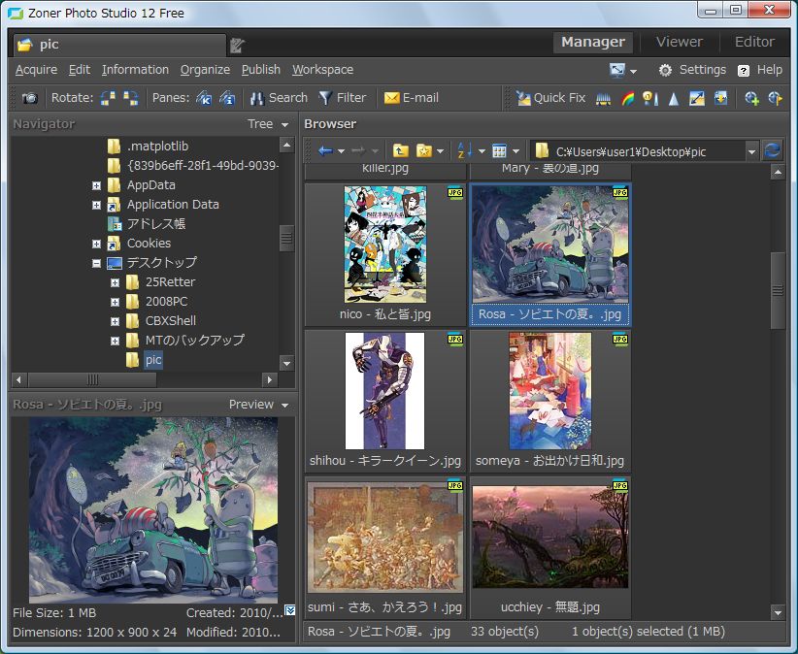The width and height of the screenshot is (798, 654).
Task: Open the Edit menu
Action: pos(80,70)
